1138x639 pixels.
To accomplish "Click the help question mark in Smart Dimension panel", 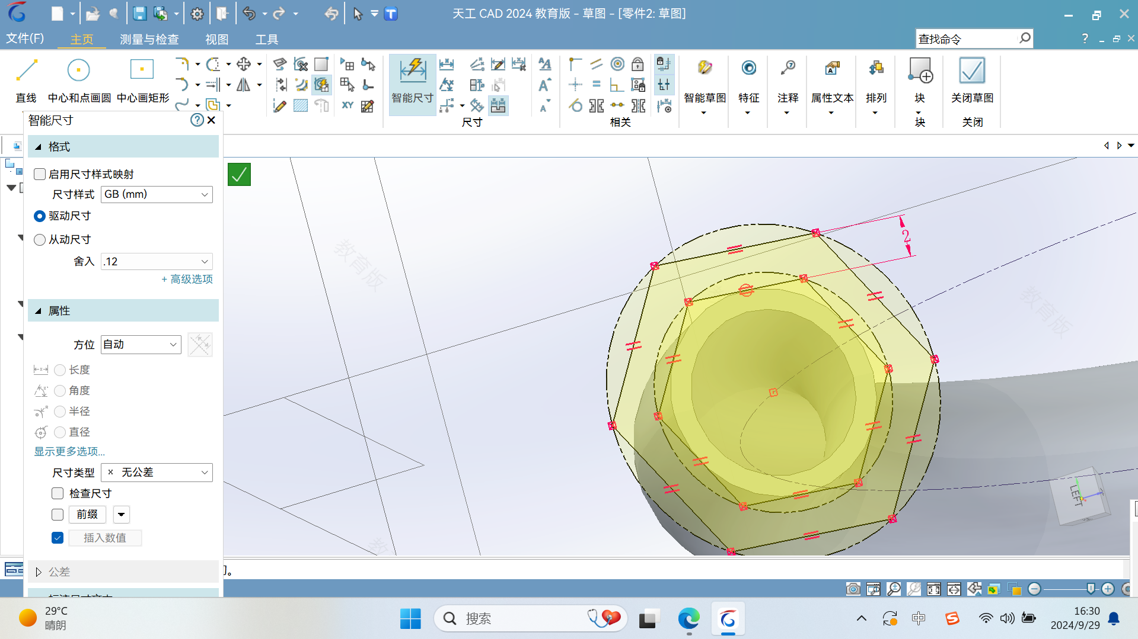I will coord(197,120).
